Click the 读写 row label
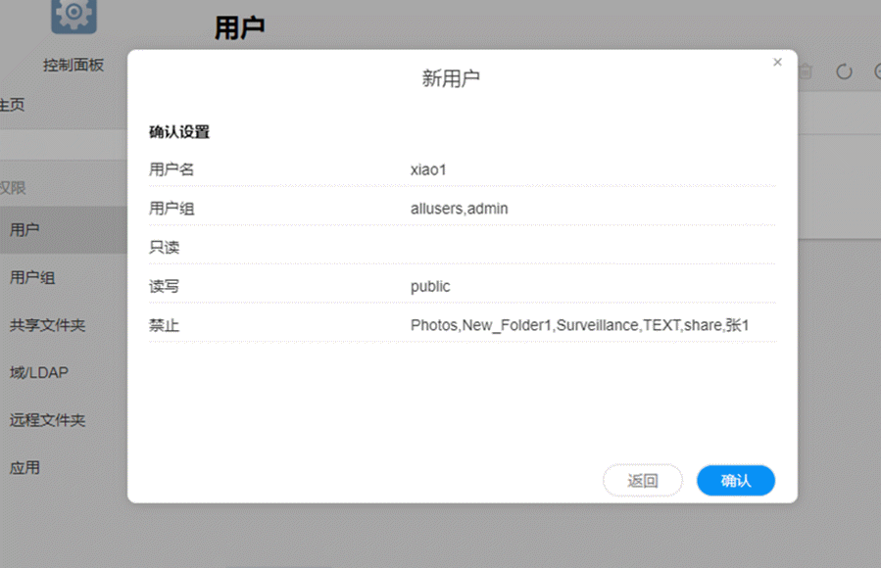This screenshot has width=881, height=568. [164, 287]
